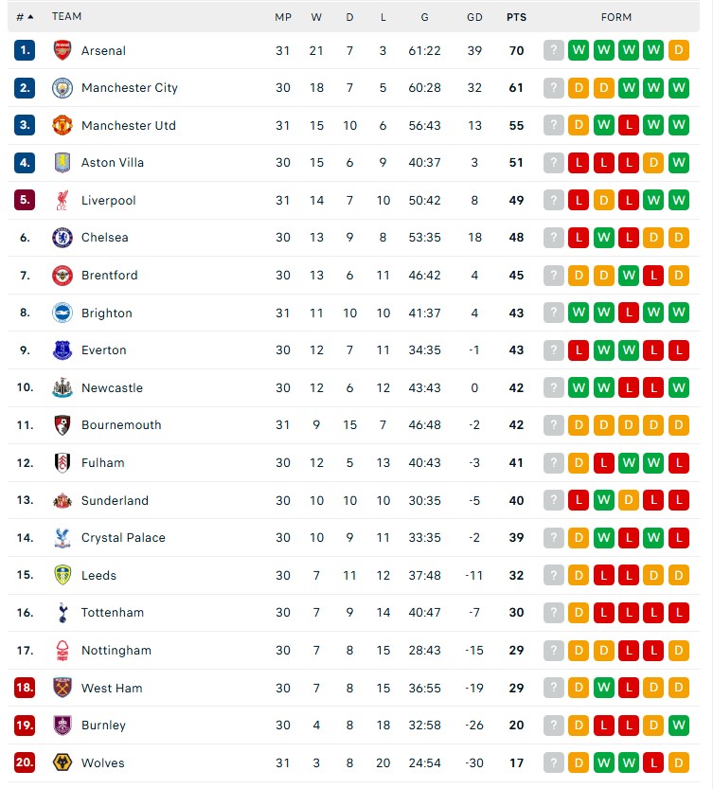Select the Wolves club badge
Viewport: 713px width, 789px height.
point(62,762)
